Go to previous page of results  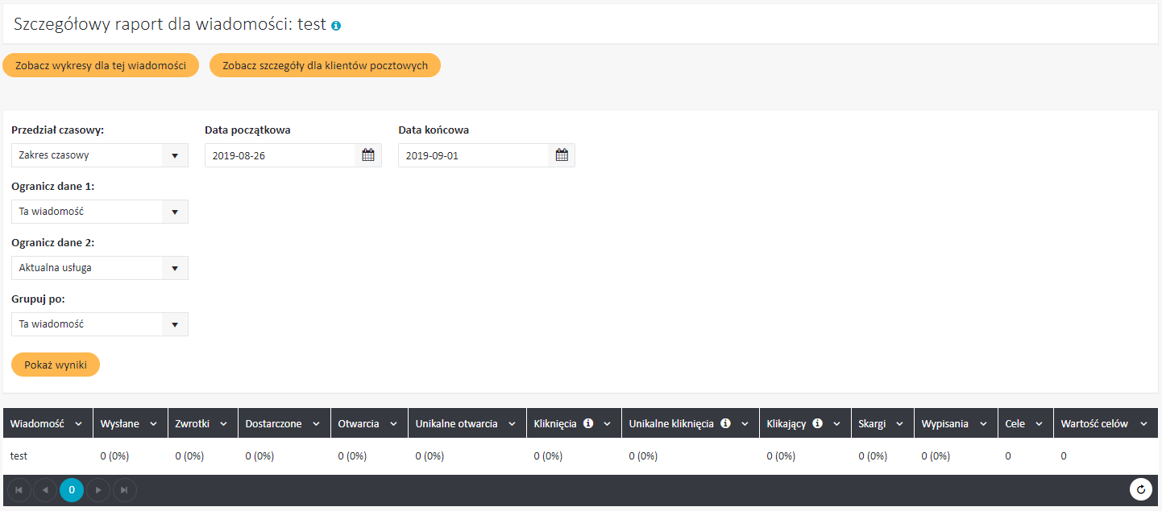coord(45,489)
